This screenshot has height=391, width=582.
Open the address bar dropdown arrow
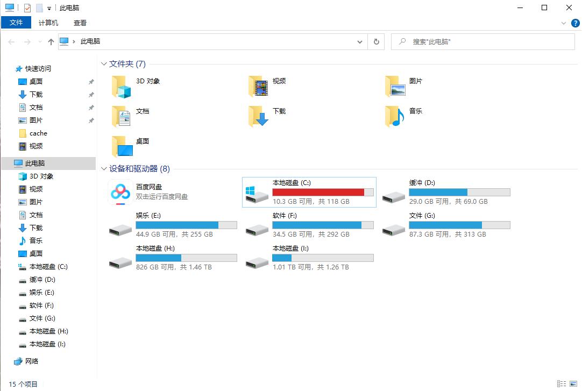359,41
